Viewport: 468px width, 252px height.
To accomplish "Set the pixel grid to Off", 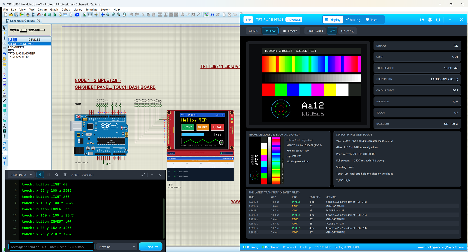I will point(332,31).
